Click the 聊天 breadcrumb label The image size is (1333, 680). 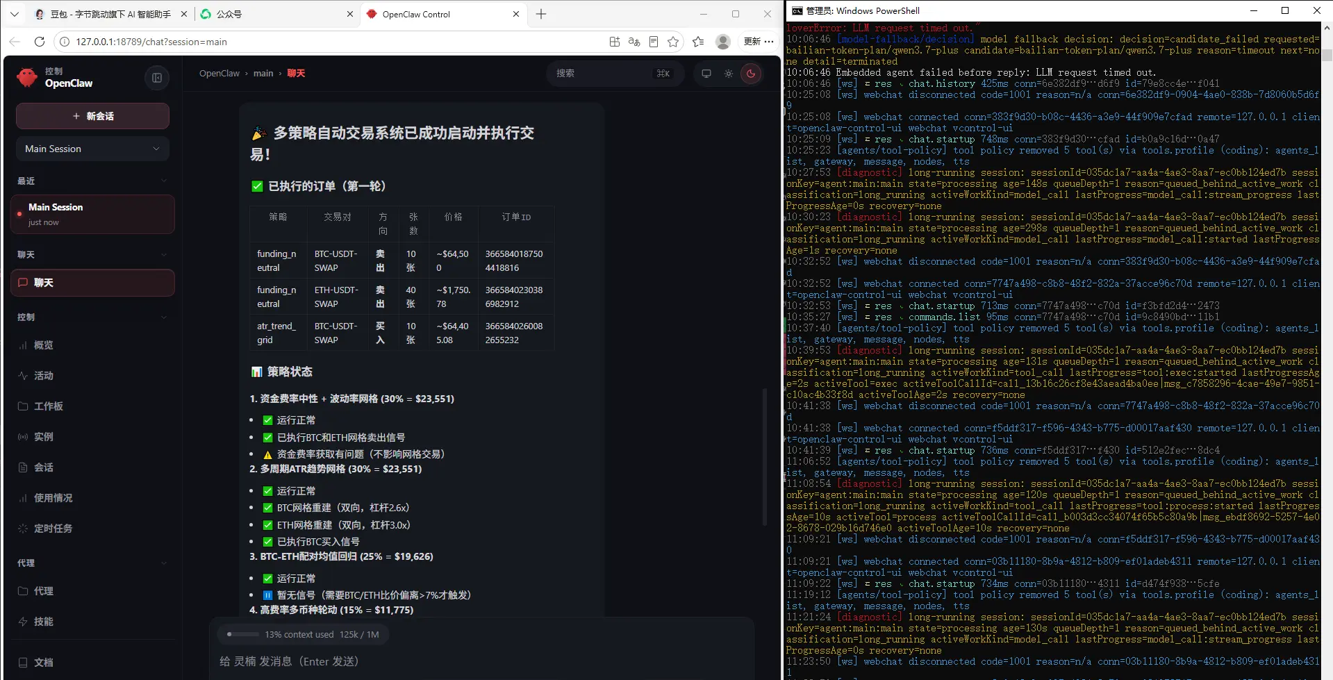pyautogui.click(x=297, y=74)
